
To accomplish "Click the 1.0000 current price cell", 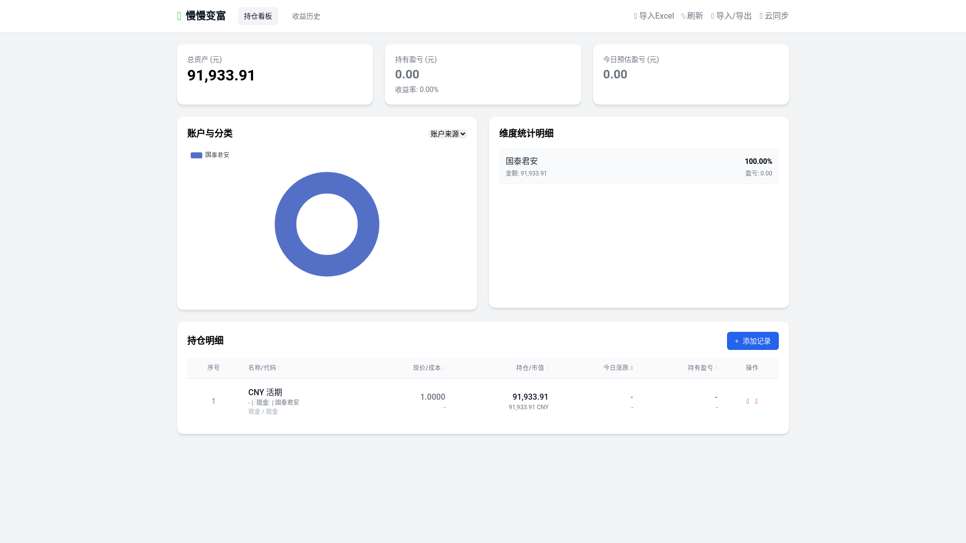I will 433,397.
